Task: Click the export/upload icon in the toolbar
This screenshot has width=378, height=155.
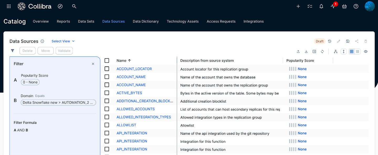Action: pos(298,51)
